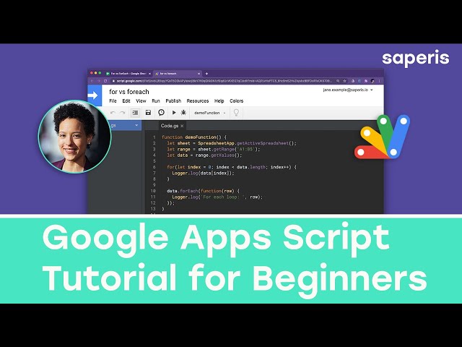Click the getActiveSpreadsheet() code line

tap(232, 143)
